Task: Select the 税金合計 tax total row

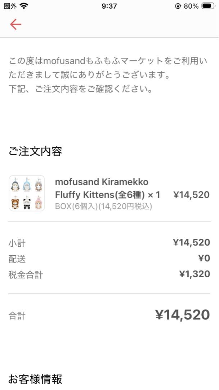Action: [24, 274]
